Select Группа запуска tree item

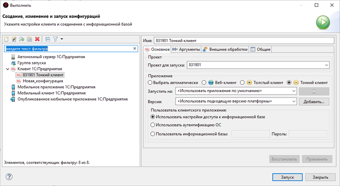[31, 63]
